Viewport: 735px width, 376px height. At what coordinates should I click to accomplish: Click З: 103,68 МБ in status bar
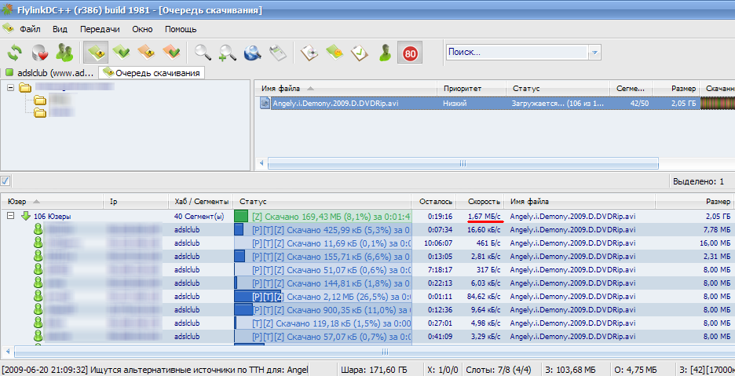point(570,370)
